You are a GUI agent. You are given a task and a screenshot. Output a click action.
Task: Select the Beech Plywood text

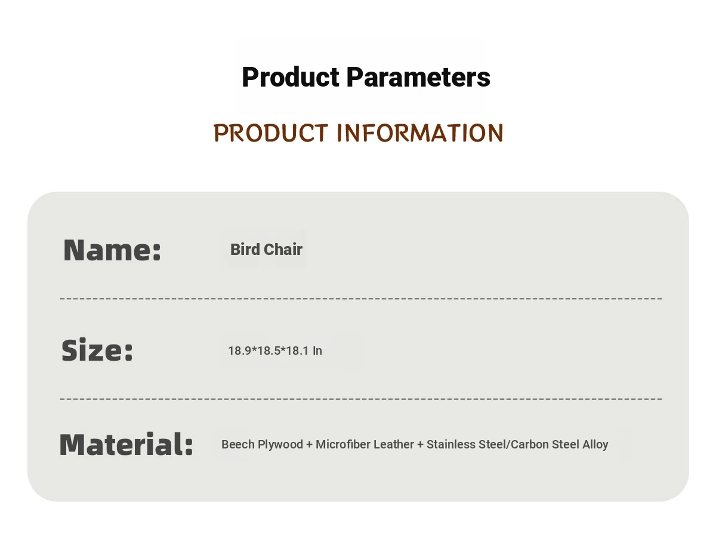coord(262,444)
